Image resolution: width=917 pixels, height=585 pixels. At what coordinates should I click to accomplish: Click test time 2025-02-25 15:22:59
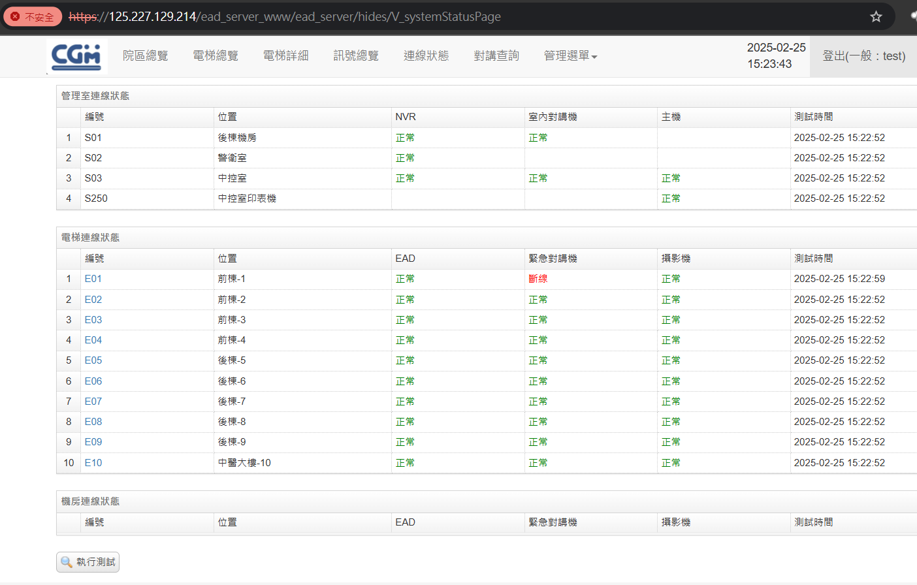point(839,279)
